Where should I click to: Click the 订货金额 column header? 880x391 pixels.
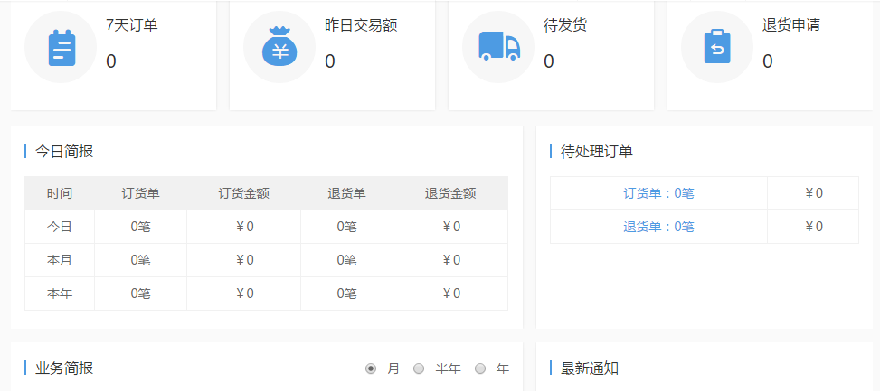pyautogui.click(x=243, y=194)
